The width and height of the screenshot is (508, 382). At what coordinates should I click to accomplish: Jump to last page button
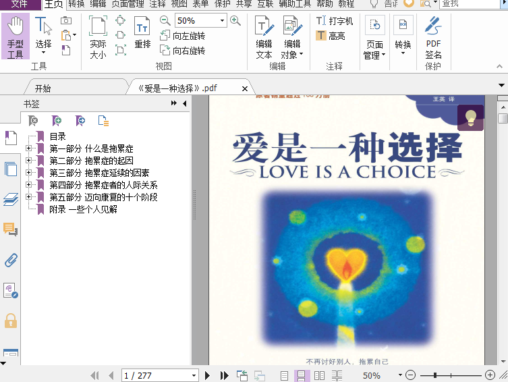point(224,375)
